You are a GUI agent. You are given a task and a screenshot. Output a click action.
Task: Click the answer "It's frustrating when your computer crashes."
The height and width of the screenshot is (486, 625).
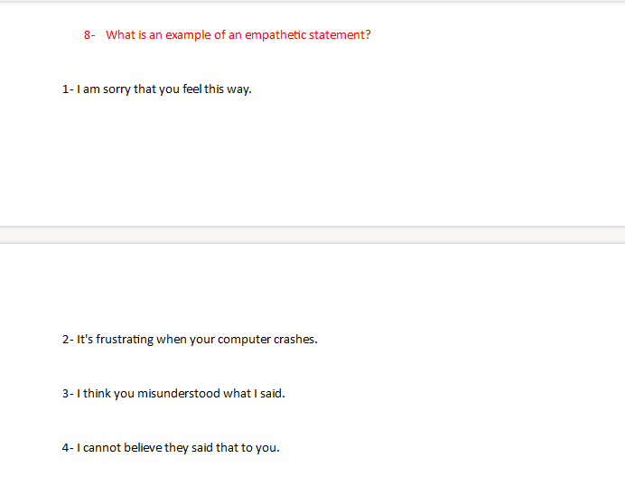(x=197, y=340)
